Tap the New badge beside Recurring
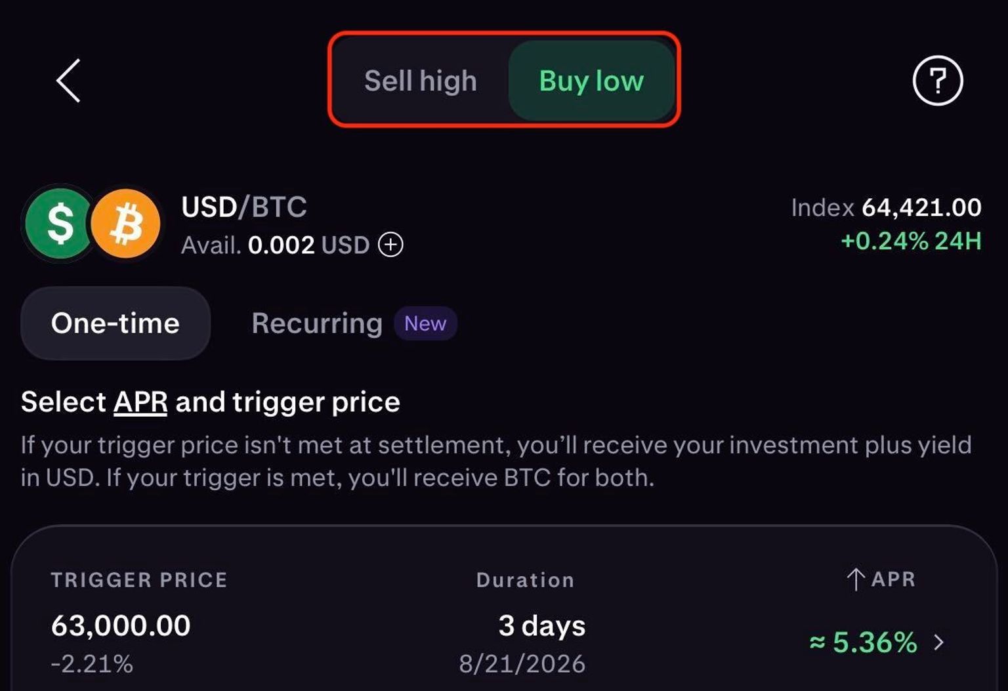 425,323
